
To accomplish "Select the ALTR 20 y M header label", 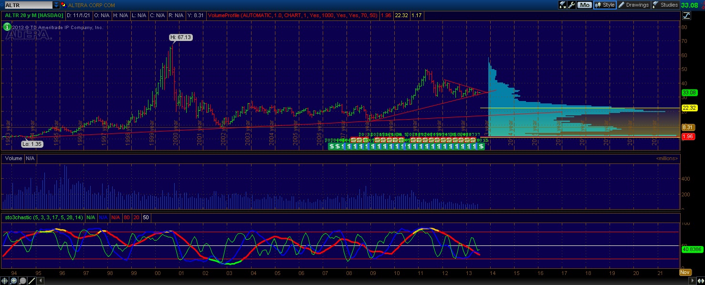I will tap(33, 15).
